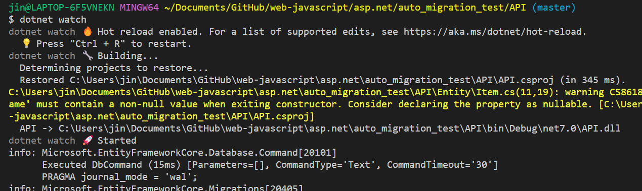Click the wrench emoji next to Building...

click(x=87, y=56)
